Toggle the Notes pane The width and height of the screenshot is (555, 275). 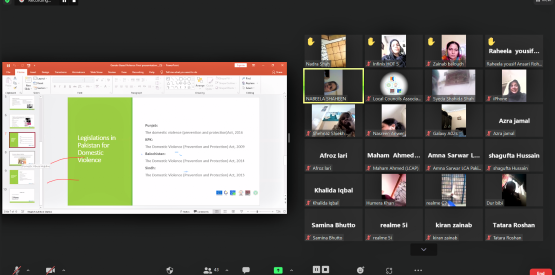(x=185, y=211)
